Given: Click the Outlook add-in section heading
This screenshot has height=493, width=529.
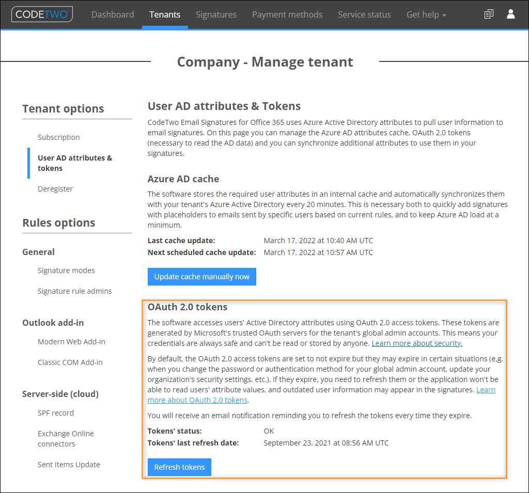Looking at the screenshot, I should click(x=53, y=323).
